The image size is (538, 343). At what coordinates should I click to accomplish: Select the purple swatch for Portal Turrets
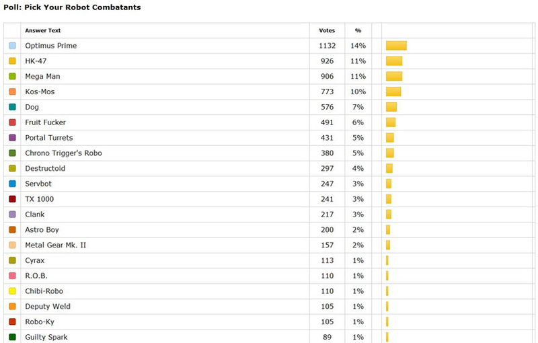(x=12, y=138)
